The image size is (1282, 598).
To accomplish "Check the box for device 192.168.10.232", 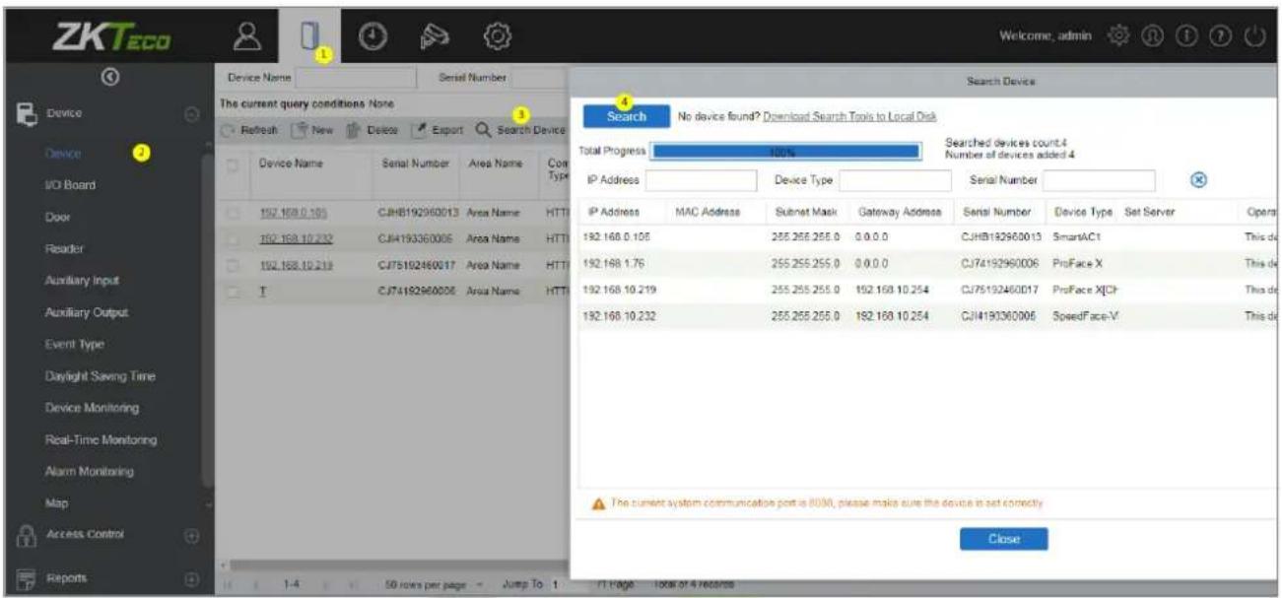I will click(235, 238).
